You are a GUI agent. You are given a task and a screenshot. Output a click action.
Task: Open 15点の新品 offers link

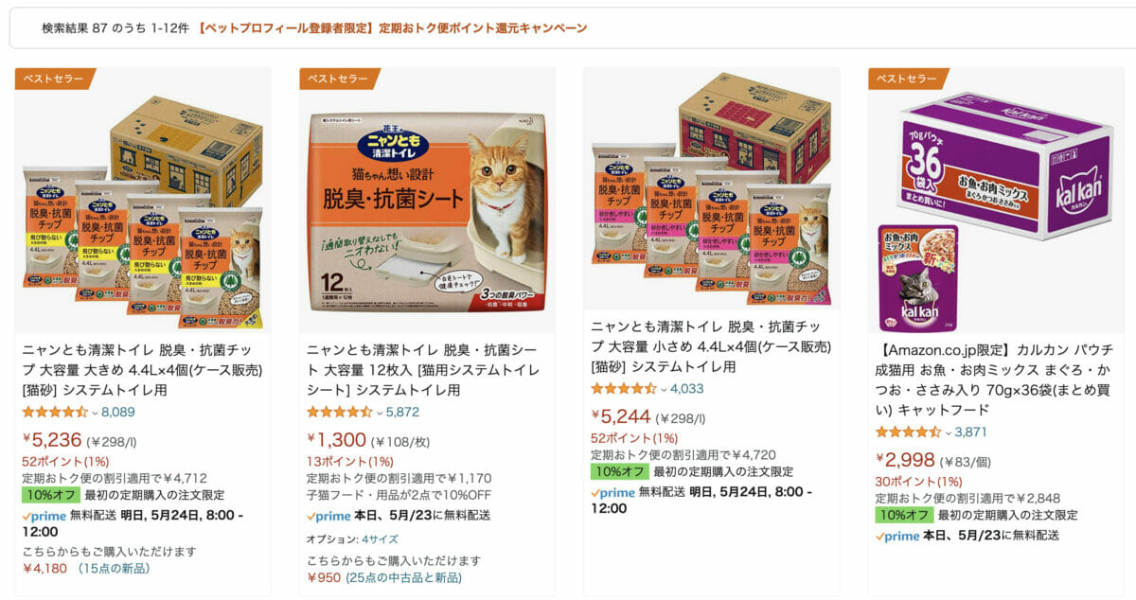click(x=114, y=569)
